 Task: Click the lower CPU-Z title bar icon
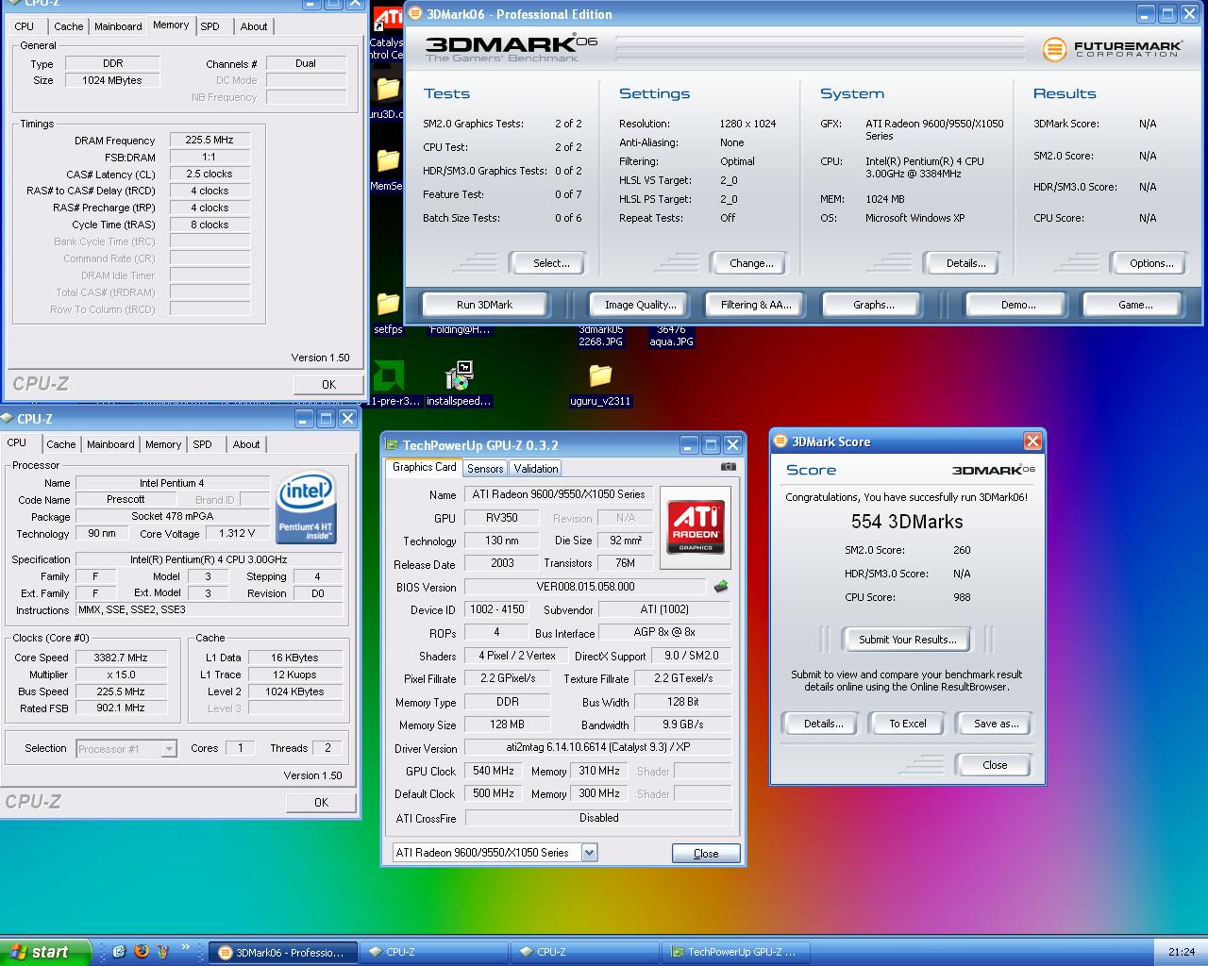pos(8,419)
